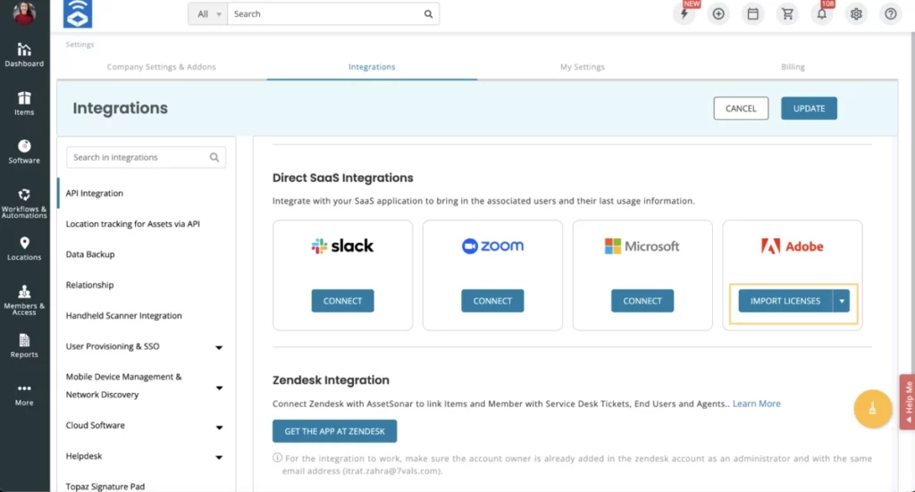This screenshot has height=492, width=915.
Task: Click Import Licenses for Adobe
Action: (x=785, y=301)
